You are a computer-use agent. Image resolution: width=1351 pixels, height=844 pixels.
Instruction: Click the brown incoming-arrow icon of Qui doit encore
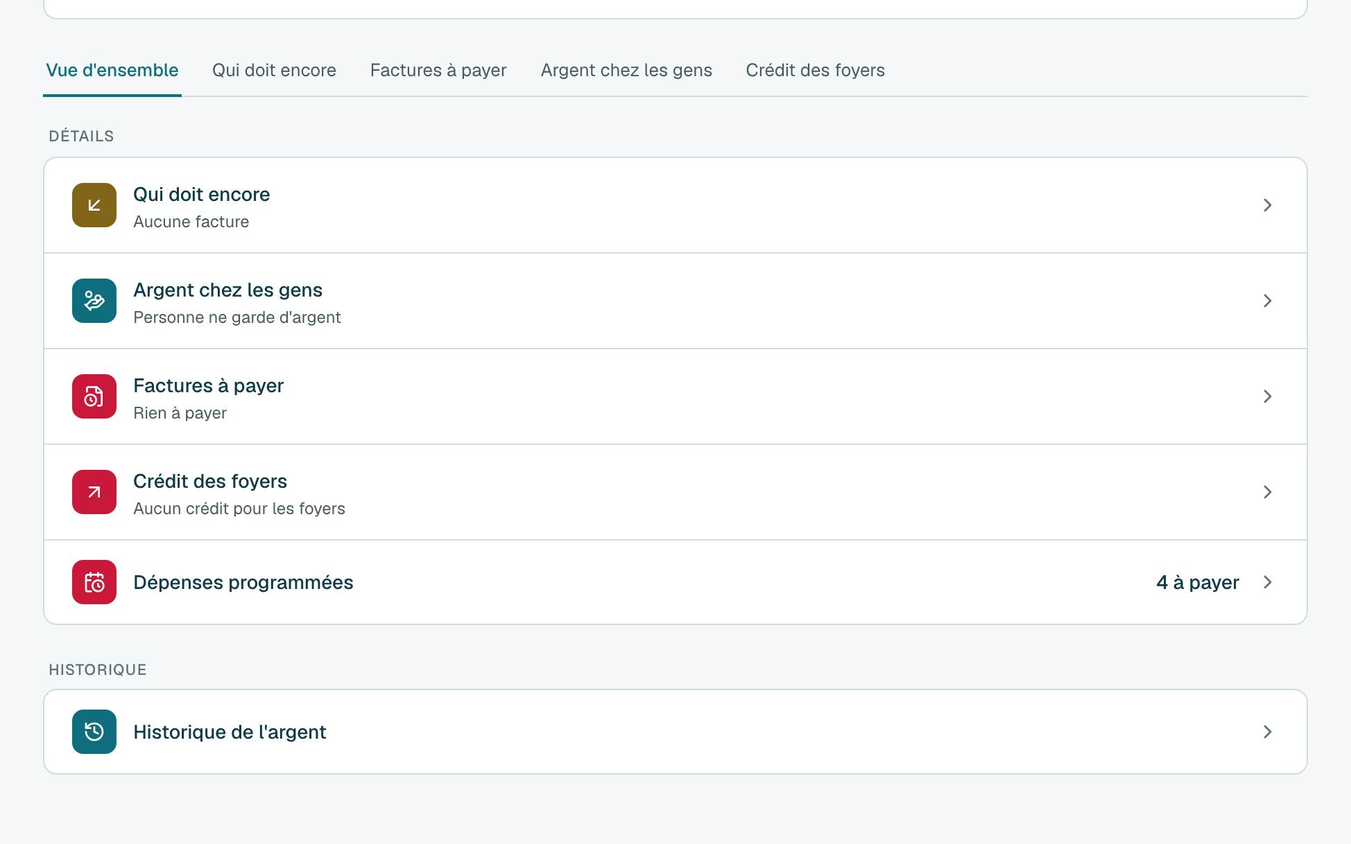[94, 205]
